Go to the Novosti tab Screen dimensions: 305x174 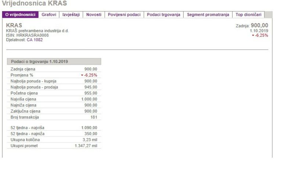[x=94, y=15]
